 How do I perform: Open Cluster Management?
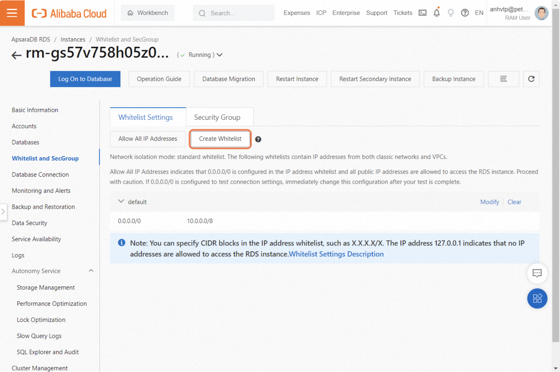pyautogui.click(x=40, y=368)
